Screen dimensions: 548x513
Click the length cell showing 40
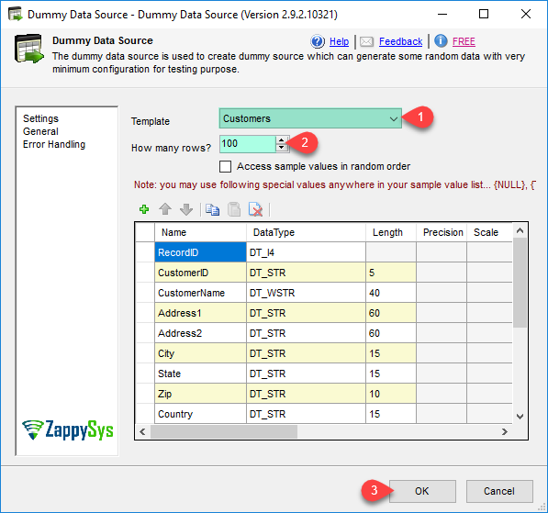pyautogui.click(x=391, y=293)
